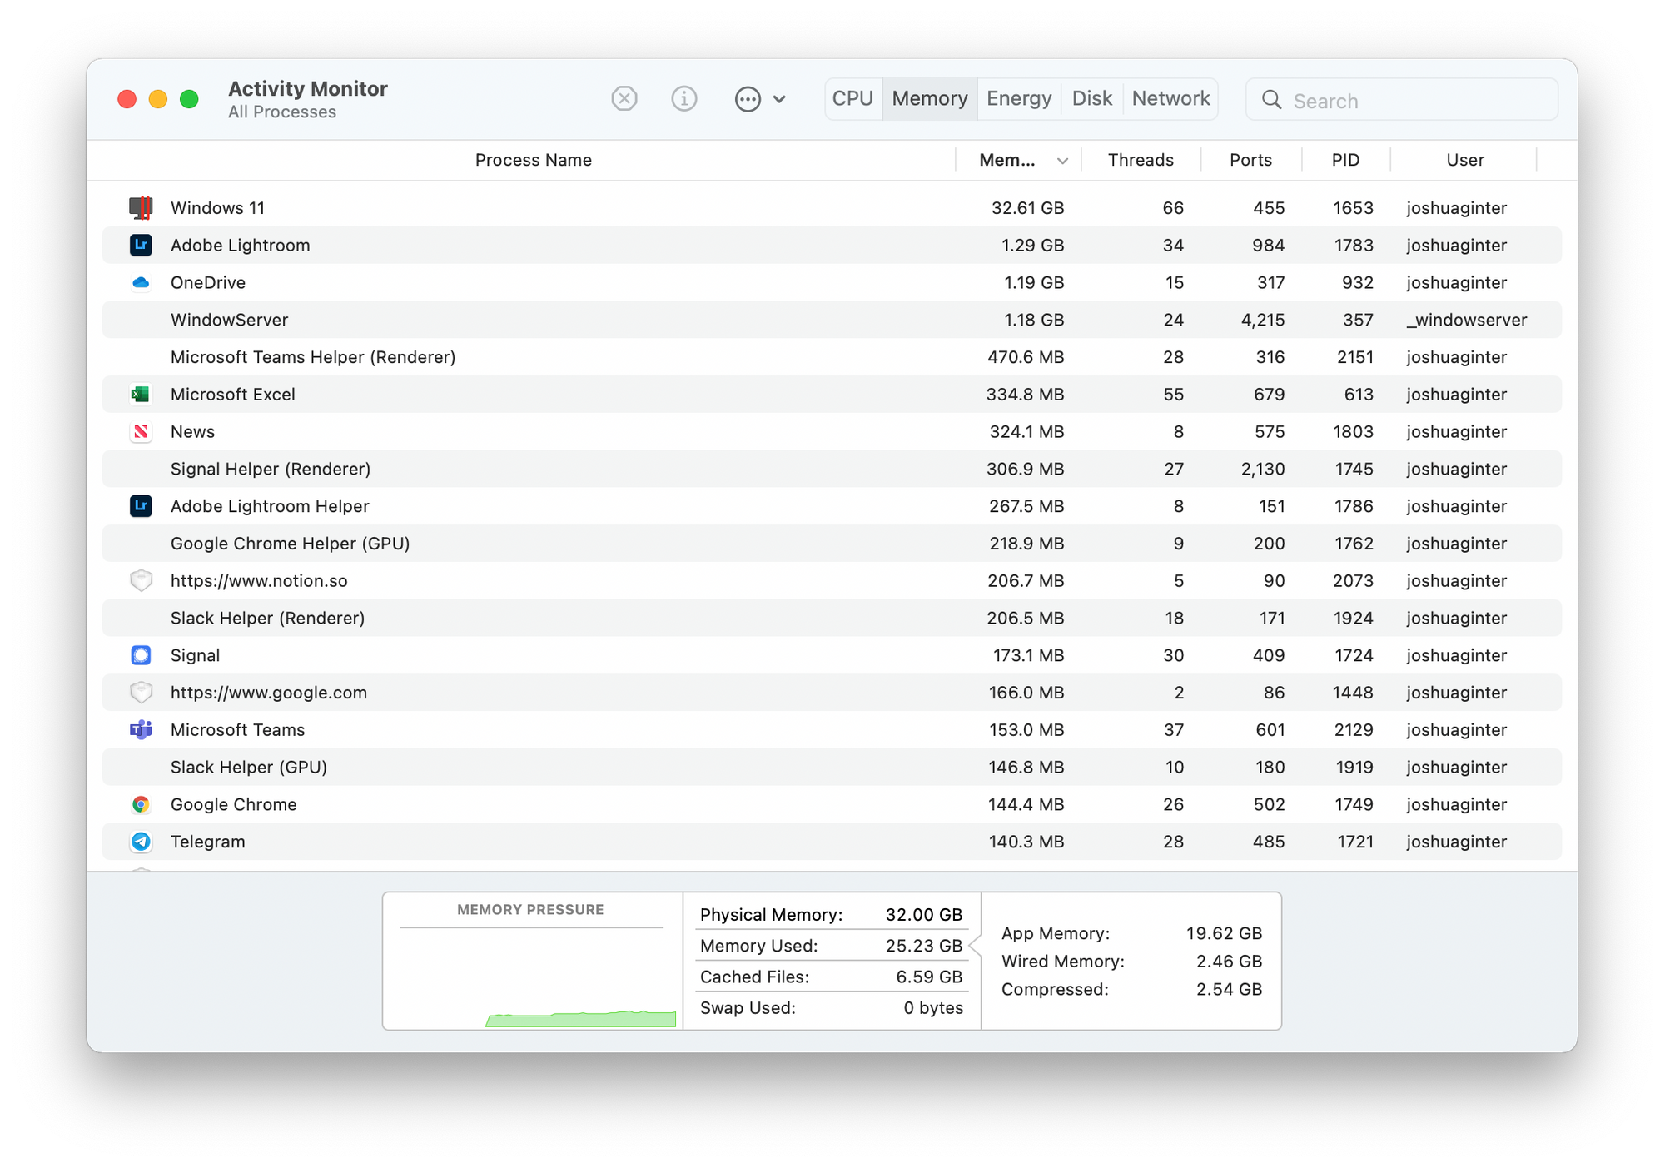The width and height of the screenshot is (1665, 1168).
Task: Click Adobe Lightroom's 1.29 GB value
Action: pyautogui.click(x=1032, y=246)
